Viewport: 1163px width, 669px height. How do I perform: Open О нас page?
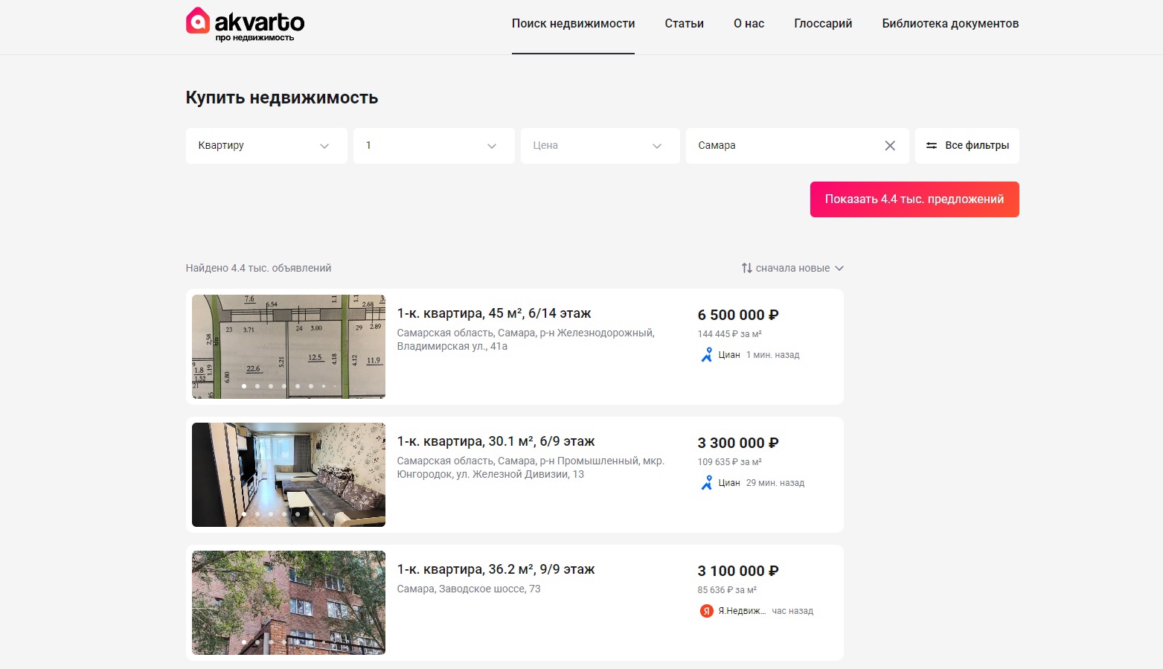pos(749,24)
